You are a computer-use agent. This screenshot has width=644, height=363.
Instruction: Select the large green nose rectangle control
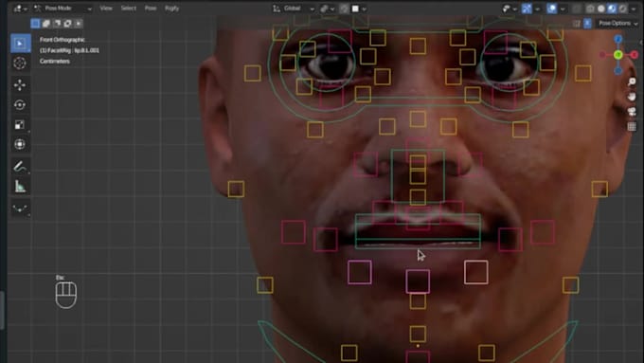[418, 176]
